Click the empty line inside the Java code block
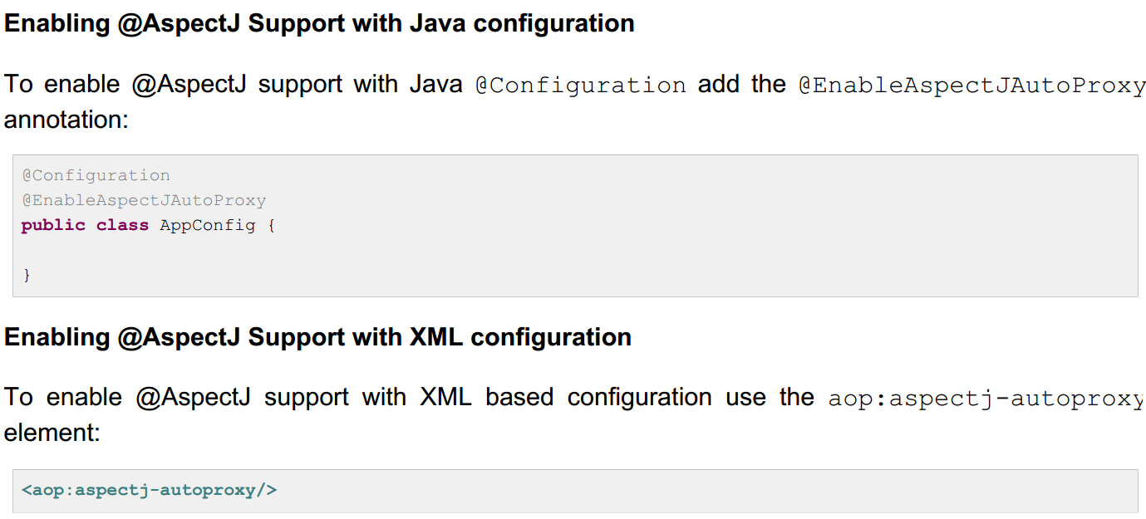 [332, 250]
